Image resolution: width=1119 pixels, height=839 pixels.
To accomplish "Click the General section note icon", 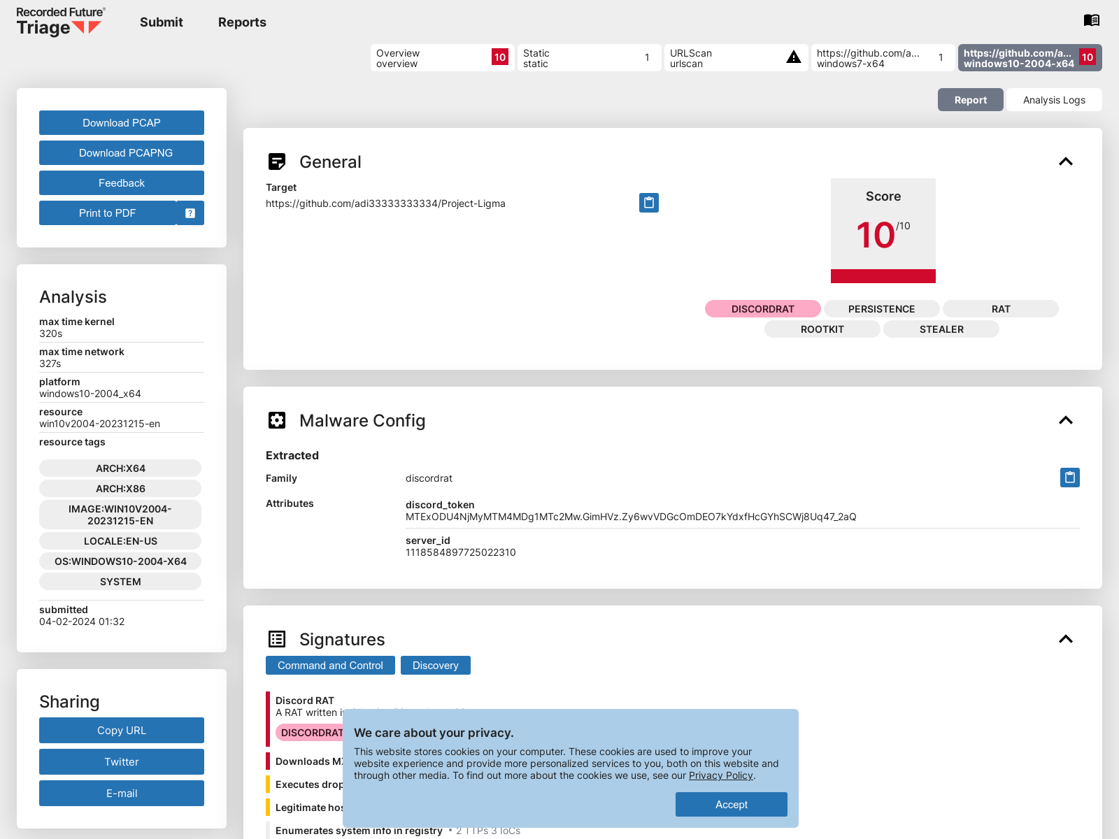I will 277,162.
